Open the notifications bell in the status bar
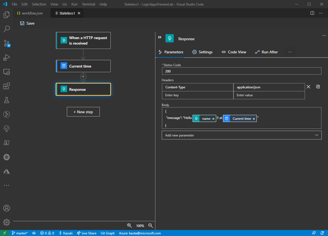Image resolution: width=328 pixels, height=236 pixels. tap(322, 233)
